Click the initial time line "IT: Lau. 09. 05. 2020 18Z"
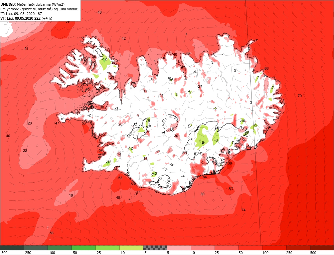Image resolution: width=334 pixels, height=255 pixels. [x=21, y=14]
